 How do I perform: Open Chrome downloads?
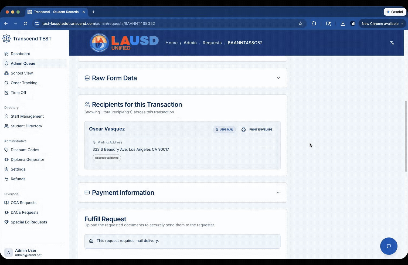(343, 23)
